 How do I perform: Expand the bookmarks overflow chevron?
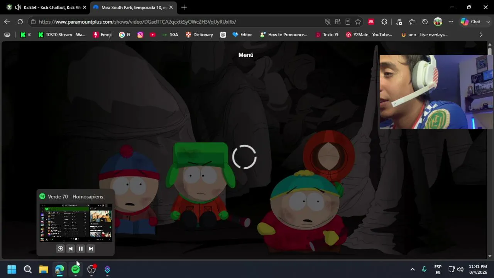(481, 35)
